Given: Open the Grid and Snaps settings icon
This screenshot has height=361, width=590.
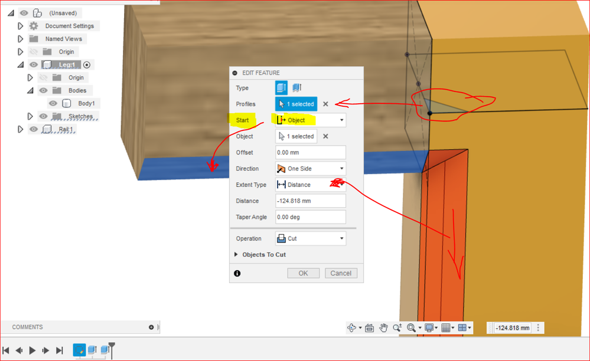Looking at the screenshot, I should click(446, 328).
